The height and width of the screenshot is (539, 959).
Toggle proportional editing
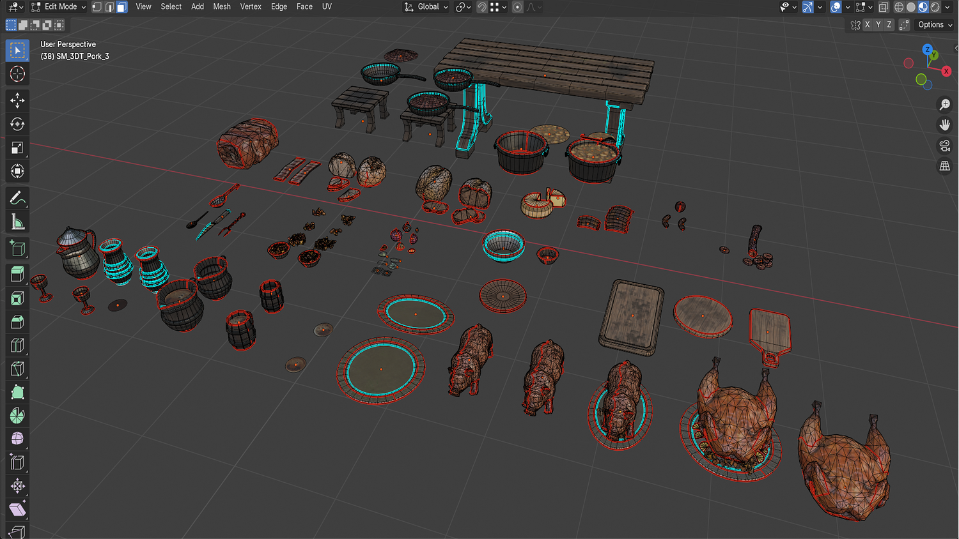coord(518,7)
